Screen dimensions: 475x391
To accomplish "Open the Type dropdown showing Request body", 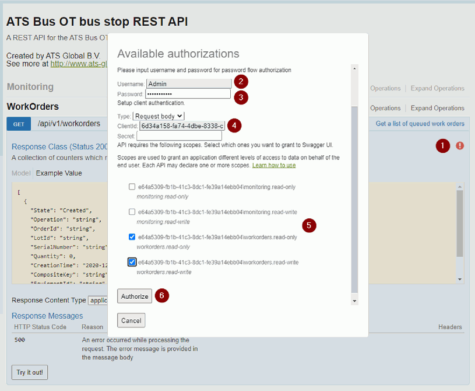I will [159, 116].
